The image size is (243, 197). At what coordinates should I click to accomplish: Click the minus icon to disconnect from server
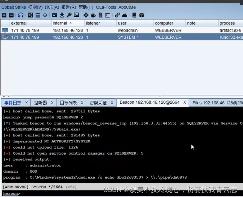tap(11, 15)
